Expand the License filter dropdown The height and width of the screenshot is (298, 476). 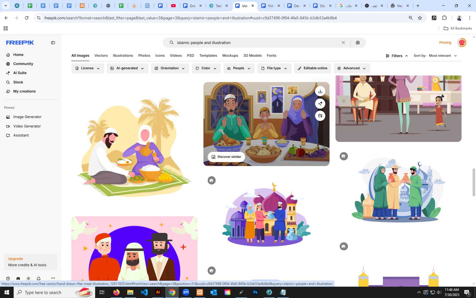(x=88, y=68)
